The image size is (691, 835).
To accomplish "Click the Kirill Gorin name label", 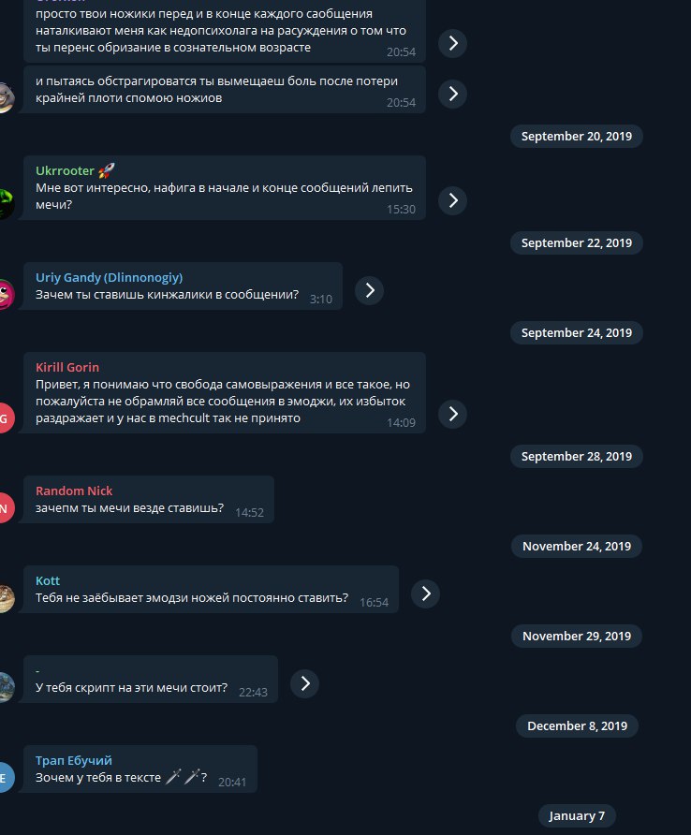I will [67, 368].
